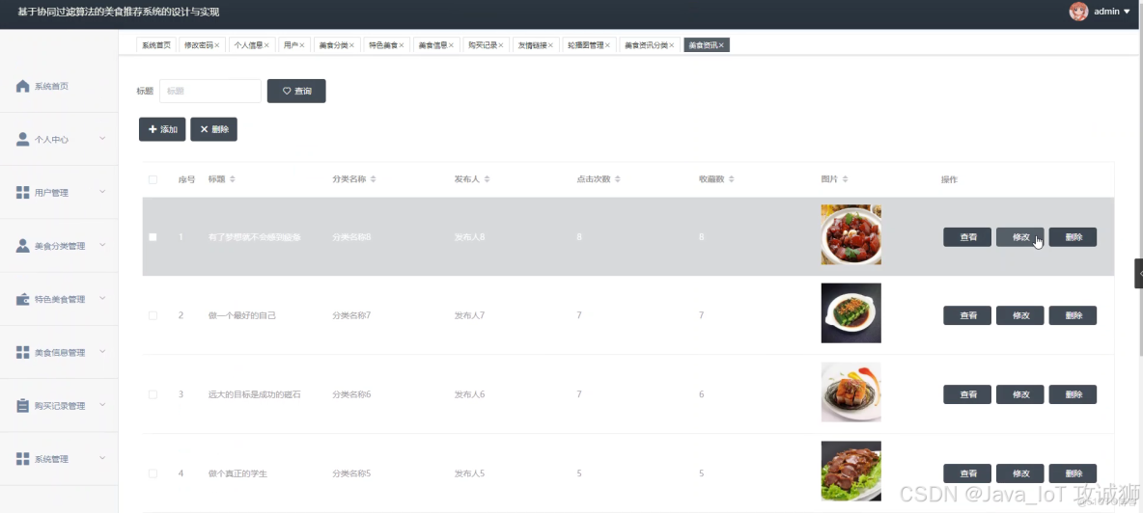Switch to the 美食信息 tab

coord(436,45)
